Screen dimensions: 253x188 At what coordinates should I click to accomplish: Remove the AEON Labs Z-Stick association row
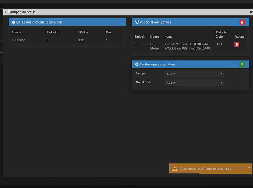(236, 44)
